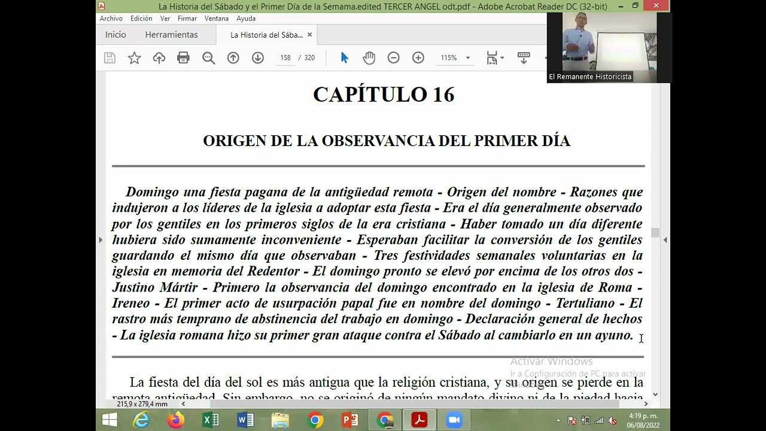The height and width of the screenshot is (431, 766).
Task: Select the La Historia del Sába... document tab
Action: click(x=266, y=35)
